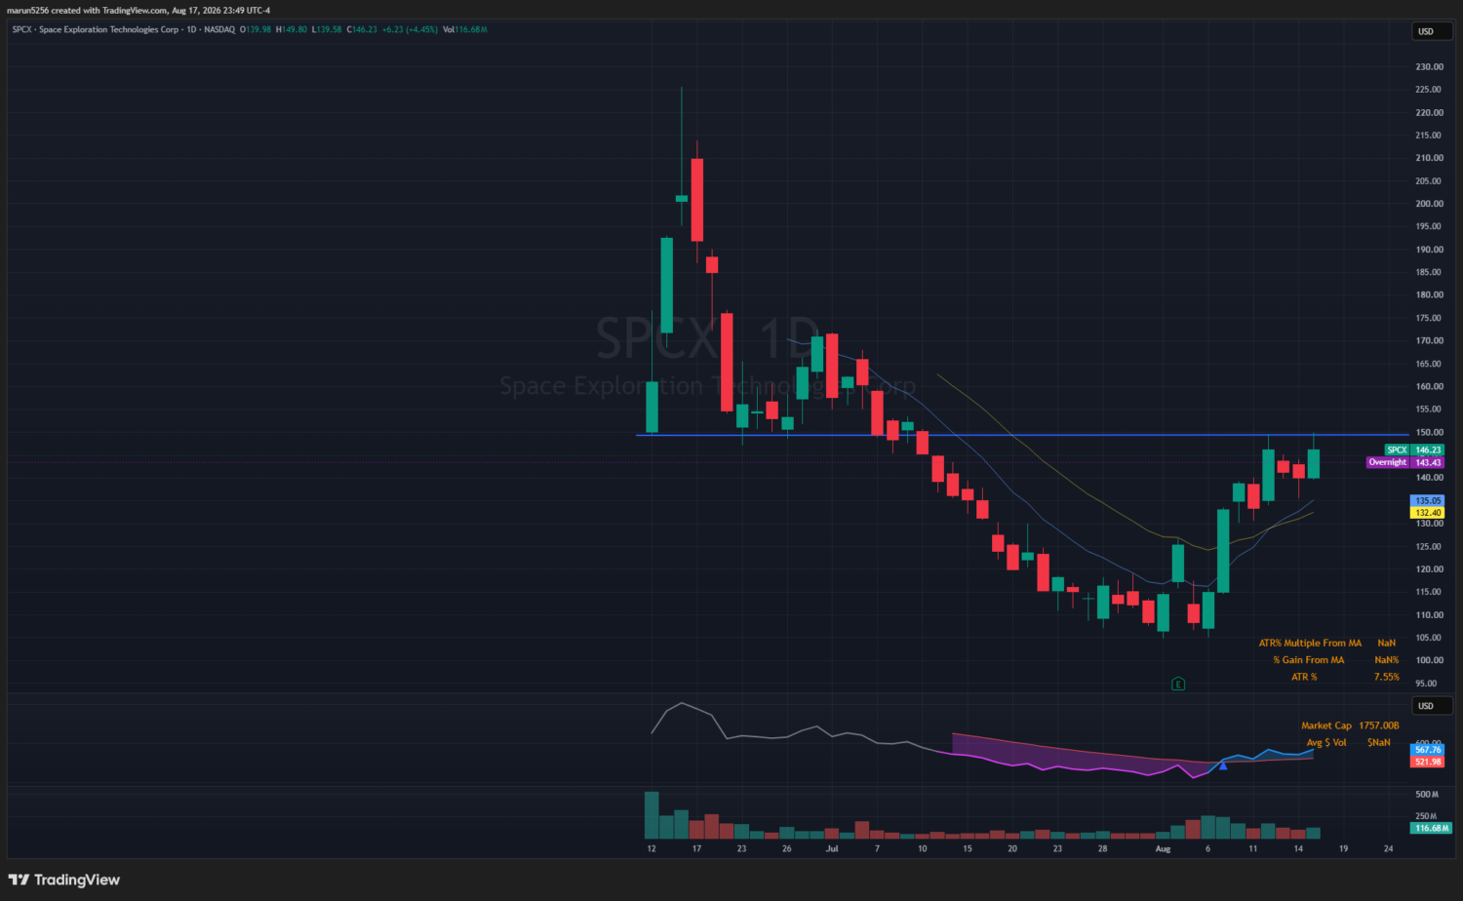
Task: Click the 175.00 price axis label
Action: (1429, 318)
